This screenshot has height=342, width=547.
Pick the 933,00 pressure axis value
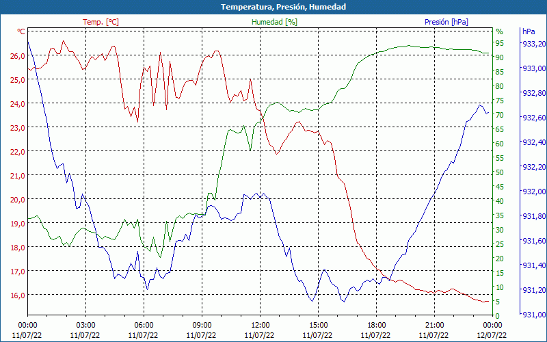pos(534,68)
